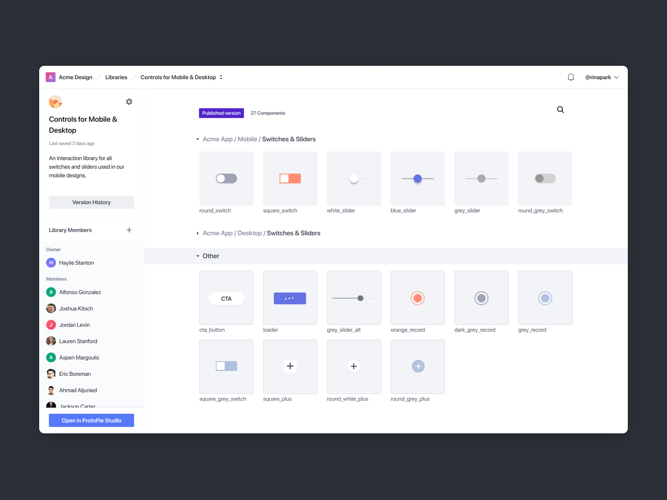
Task: Select the grey_slider component
Action: click(x=481, y=178)
